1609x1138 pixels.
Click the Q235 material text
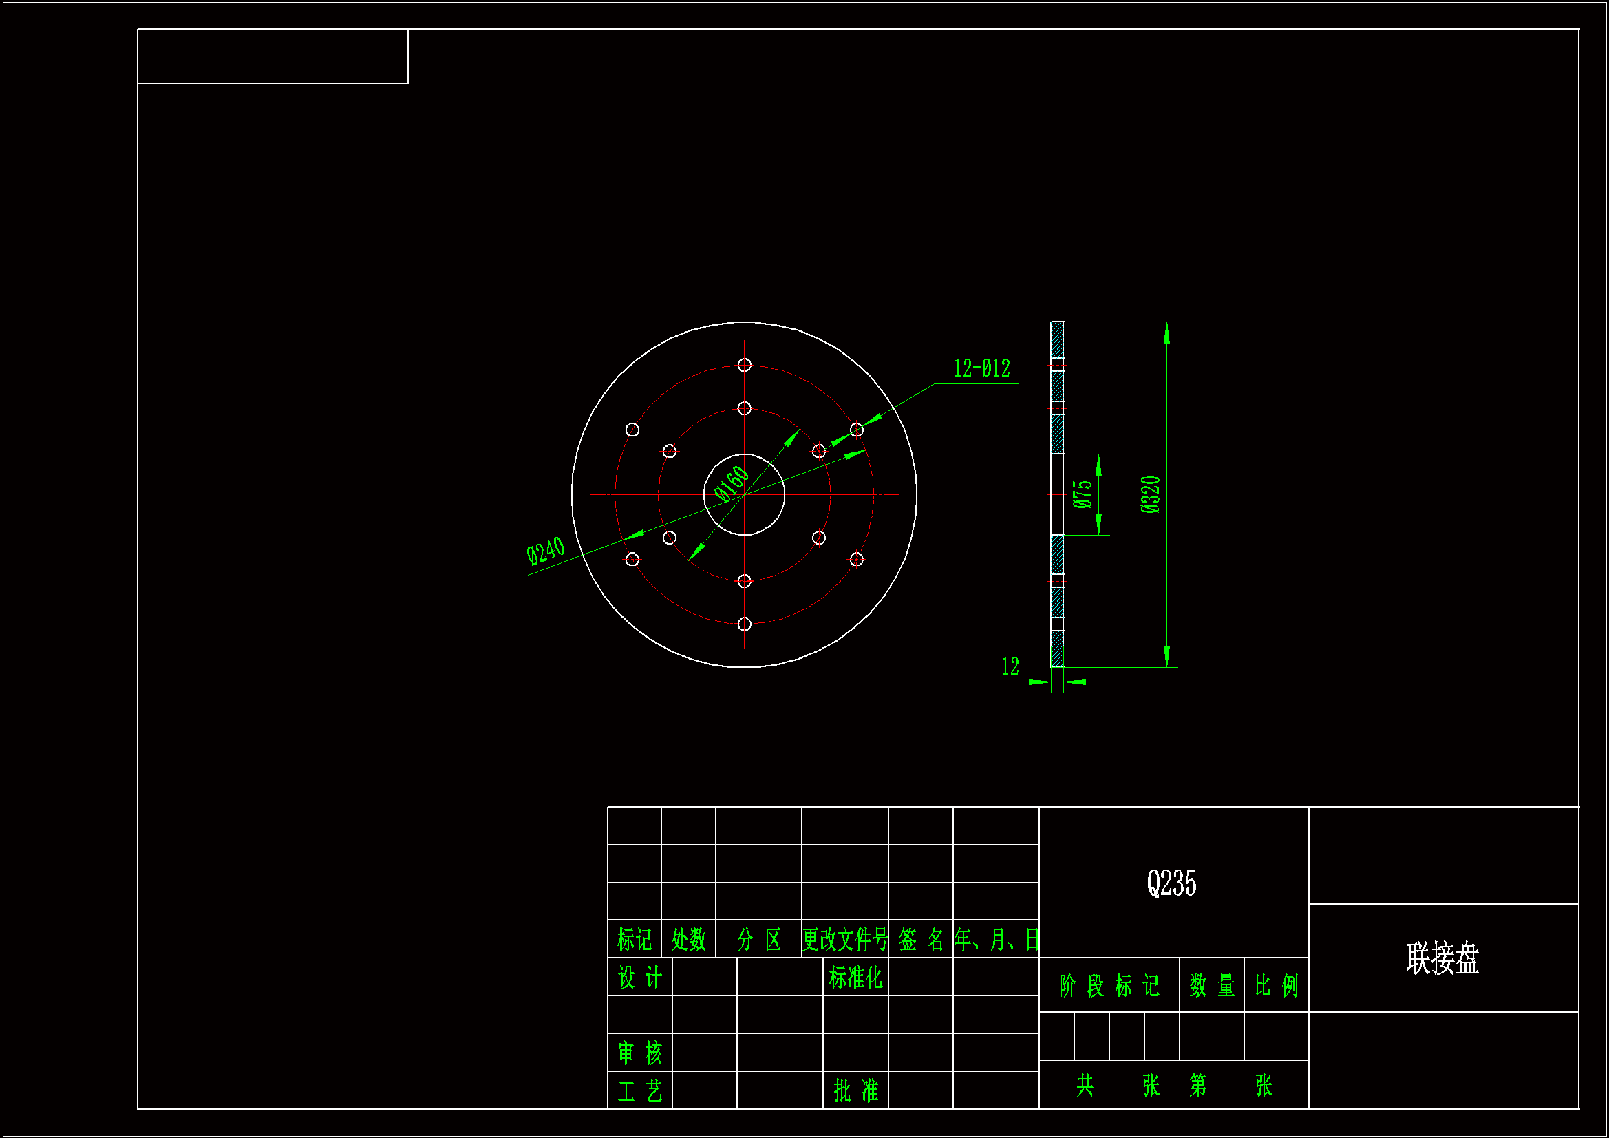(x=1171, y=883)
